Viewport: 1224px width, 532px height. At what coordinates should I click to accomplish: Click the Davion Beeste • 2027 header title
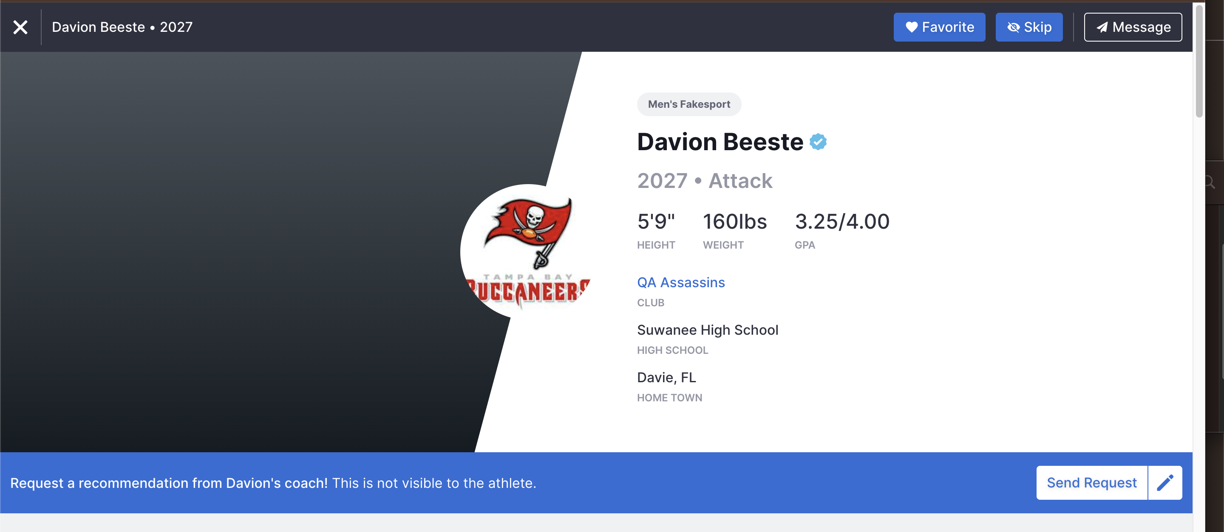pyautogui.click(x=122, y=27)
